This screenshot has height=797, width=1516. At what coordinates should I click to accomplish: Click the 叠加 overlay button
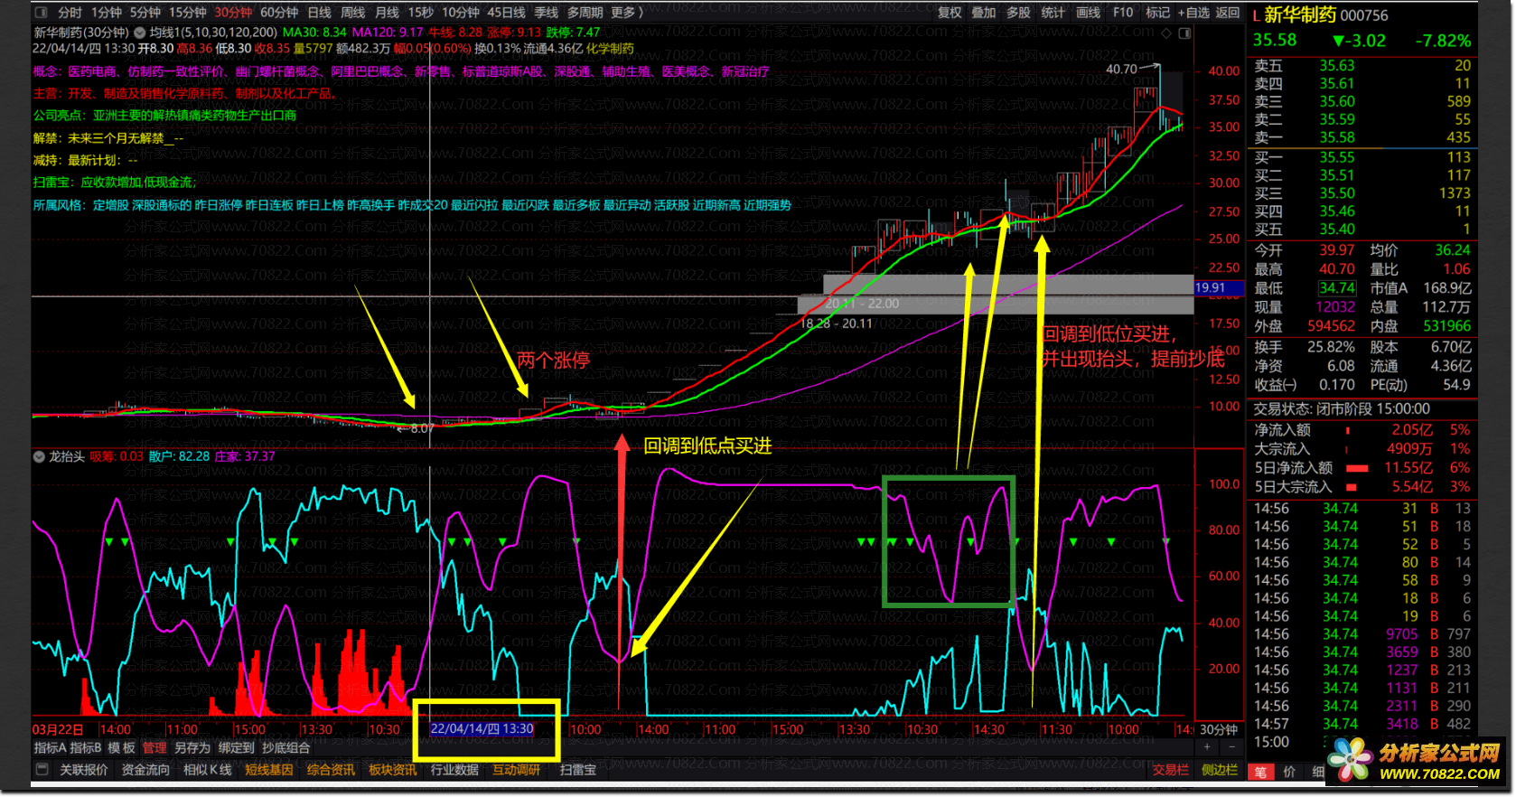click(x=984, y=13)
